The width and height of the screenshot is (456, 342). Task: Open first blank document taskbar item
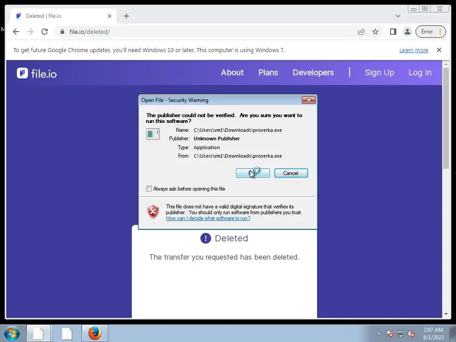tap(39, 333)
